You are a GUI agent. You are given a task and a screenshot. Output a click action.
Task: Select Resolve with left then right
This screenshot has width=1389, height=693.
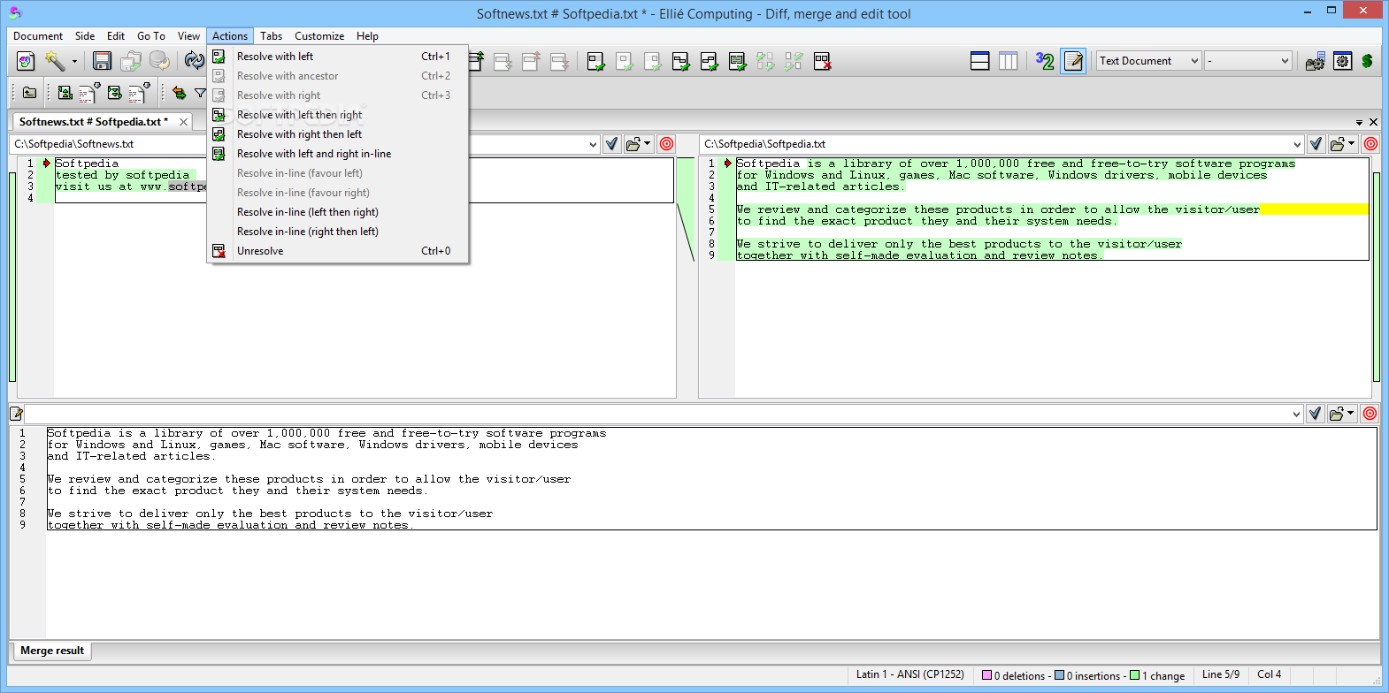click(338, 115)
